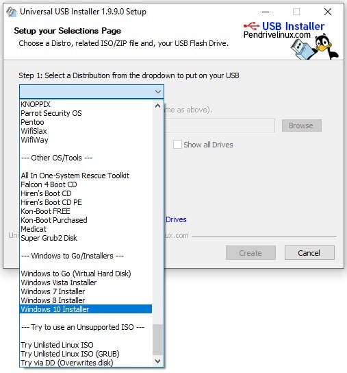The width and height of the screenshot is (347, 373).
Task: Click the ISO file path field
Action: click(x=220, y=125)
